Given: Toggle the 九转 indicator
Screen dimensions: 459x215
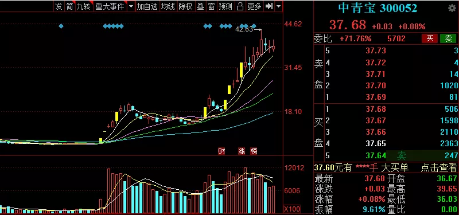Looking at the screenshot, I should click(84, 6).
